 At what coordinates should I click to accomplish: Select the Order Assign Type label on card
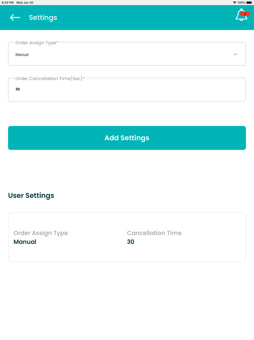click(41, 233)
